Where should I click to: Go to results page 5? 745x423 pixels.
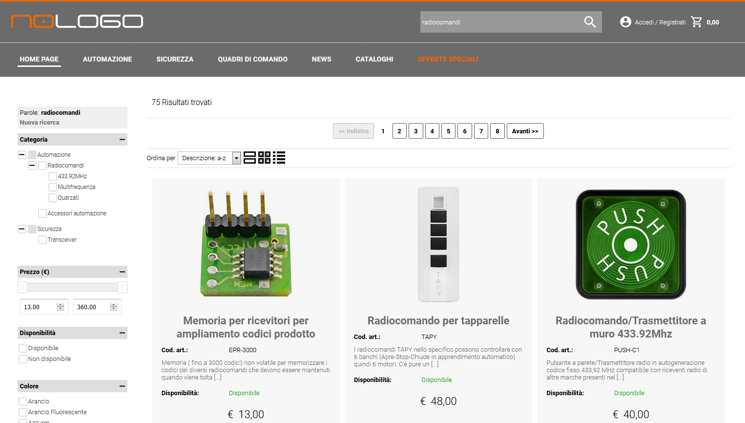point(449,131)
